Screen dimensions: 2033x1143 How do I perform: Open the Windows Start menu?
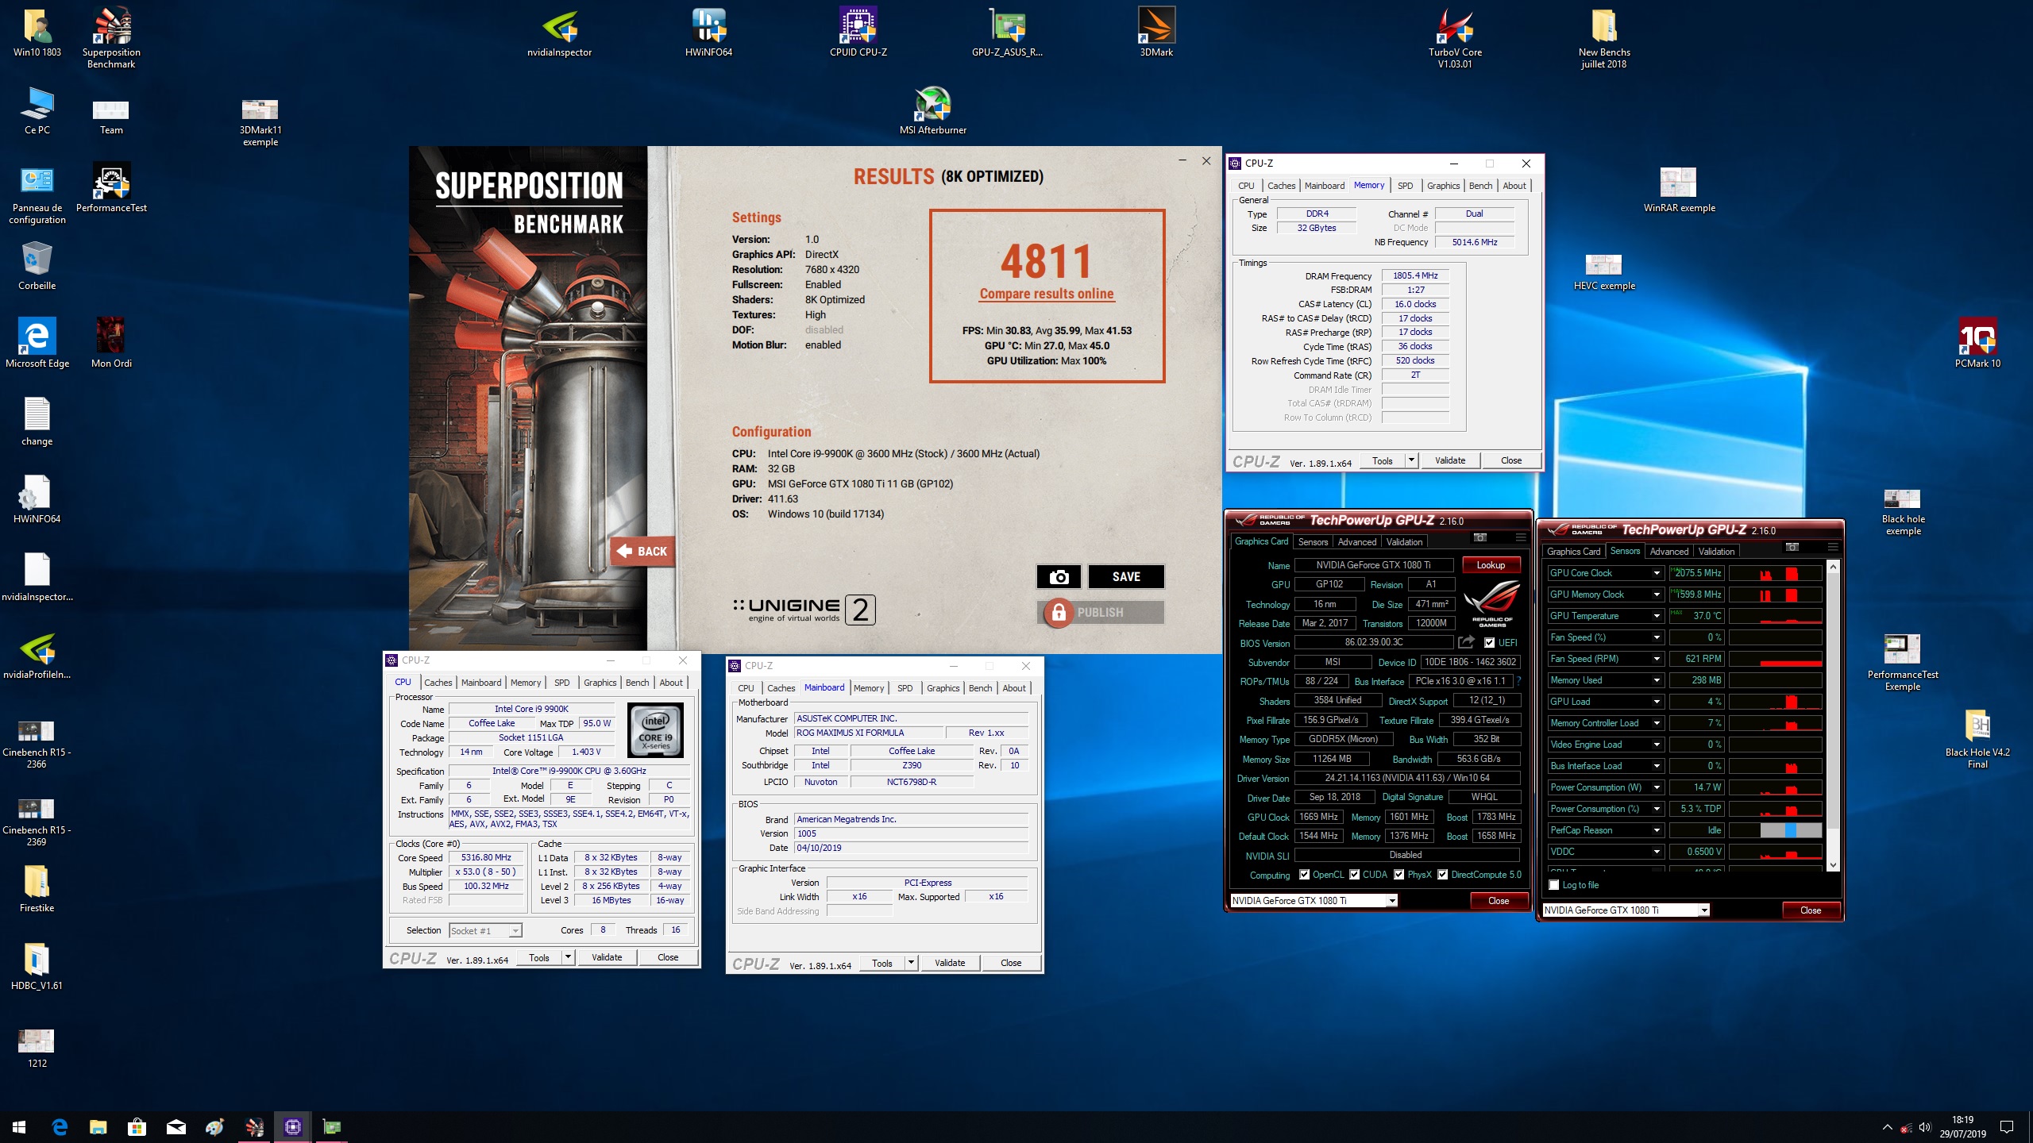pyautogui.click(x=19, y=1126)
